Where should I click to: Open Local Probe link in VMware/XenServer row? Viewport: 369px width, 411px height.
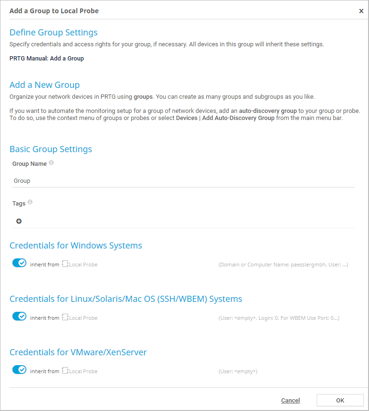83,371
